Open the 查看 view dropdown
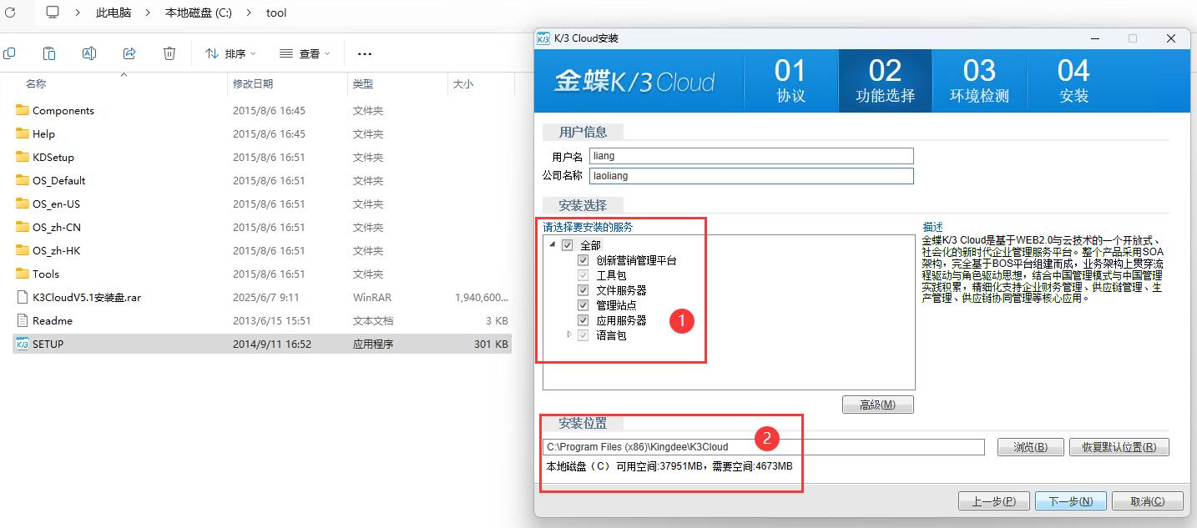The height and width of the screenshot is (528, 1197). tap(305, 53)
